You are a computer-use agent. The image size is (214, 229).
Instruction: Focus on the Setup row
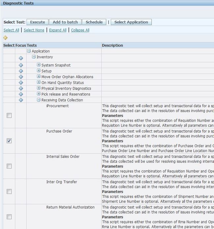(21, 71)
